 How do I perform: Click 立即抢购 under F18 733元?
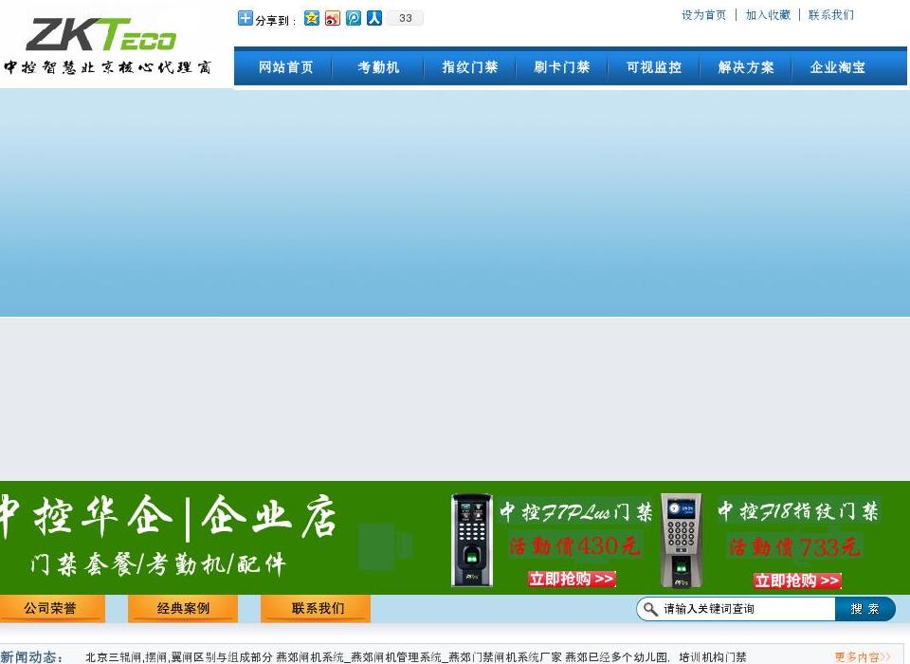coord(797,581)
